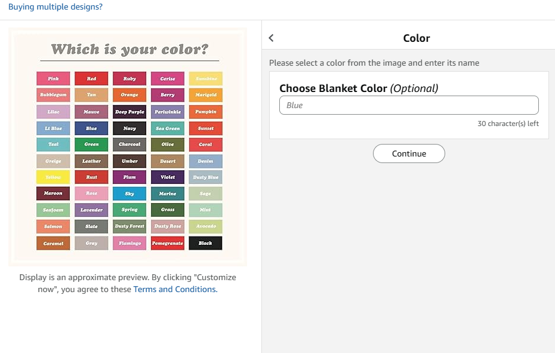This screenshot has width=555, height=353.
Task: Pick the Navy color swatch
Action: pyautogui.click(x=129, y=128)
